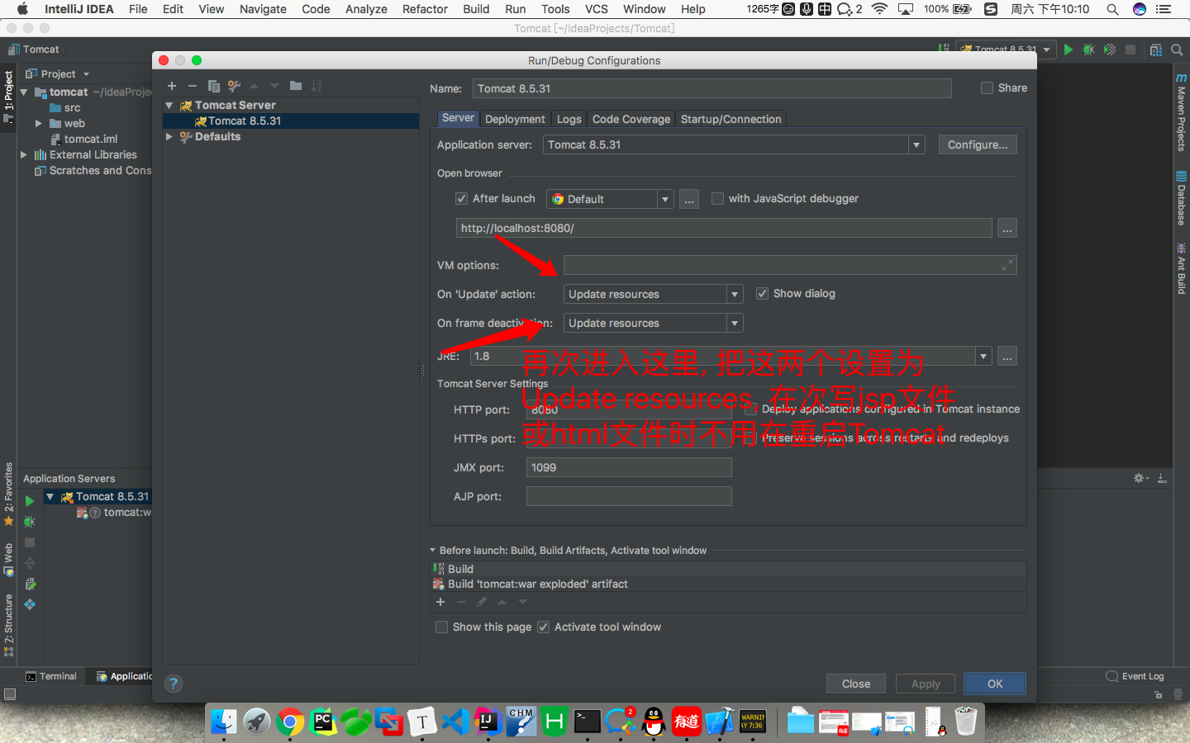Debug Tomcat from main toolbar bug icon

1089,50
